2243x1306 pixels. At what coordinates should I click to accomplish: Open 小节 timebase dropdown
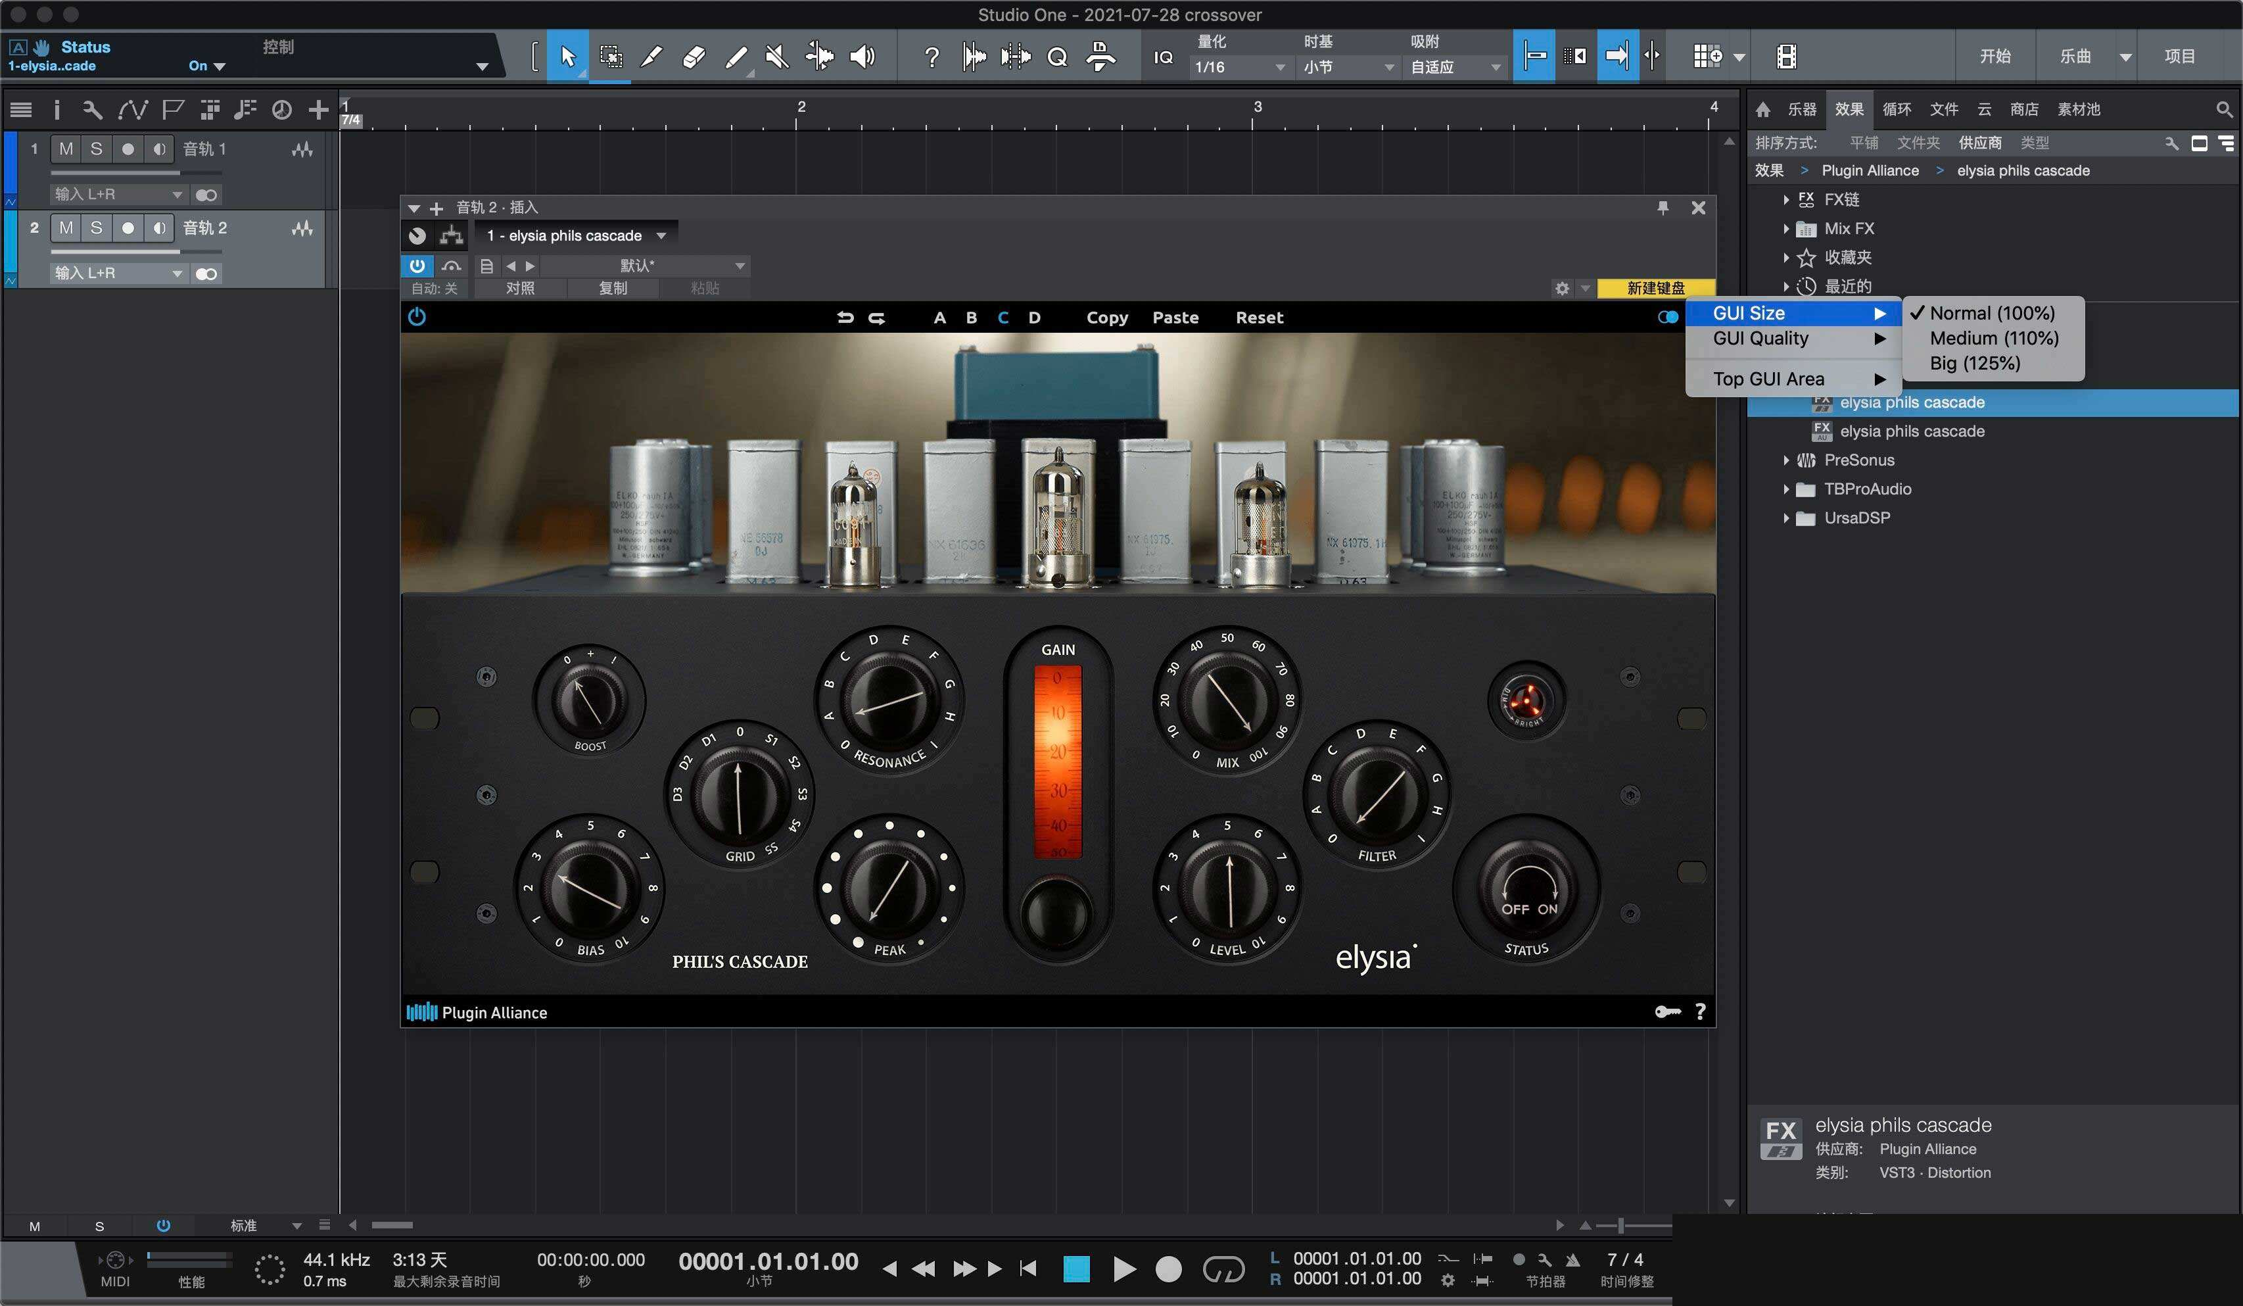click(x=1348, y=67)
